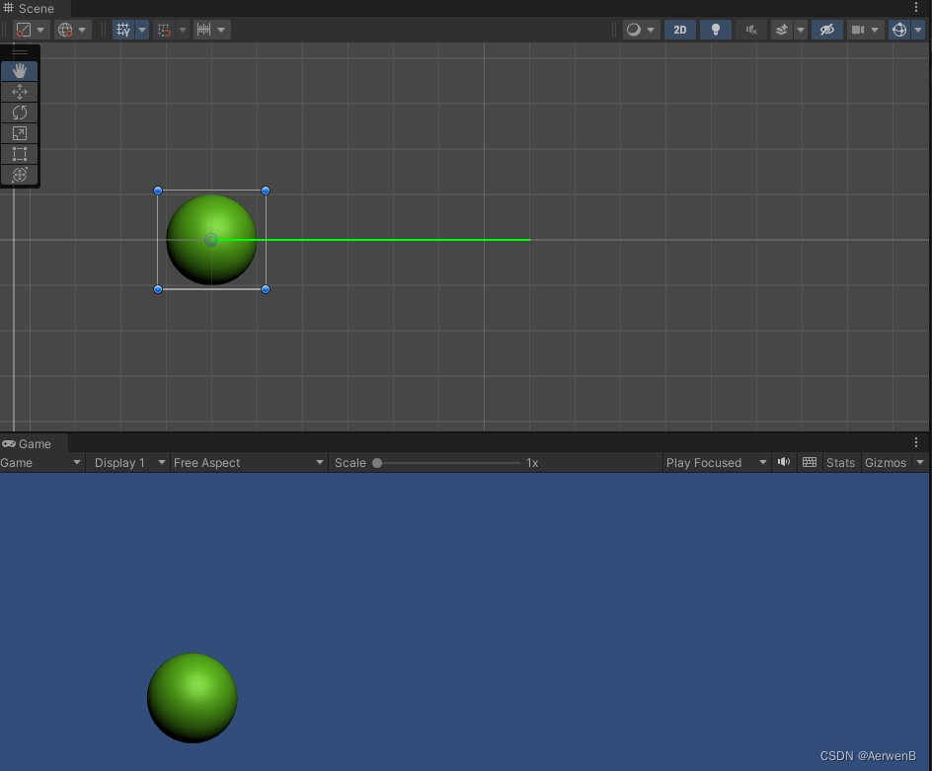Open the Free Aspect dropdown
932x771 pixels.
tap(247, 462)
